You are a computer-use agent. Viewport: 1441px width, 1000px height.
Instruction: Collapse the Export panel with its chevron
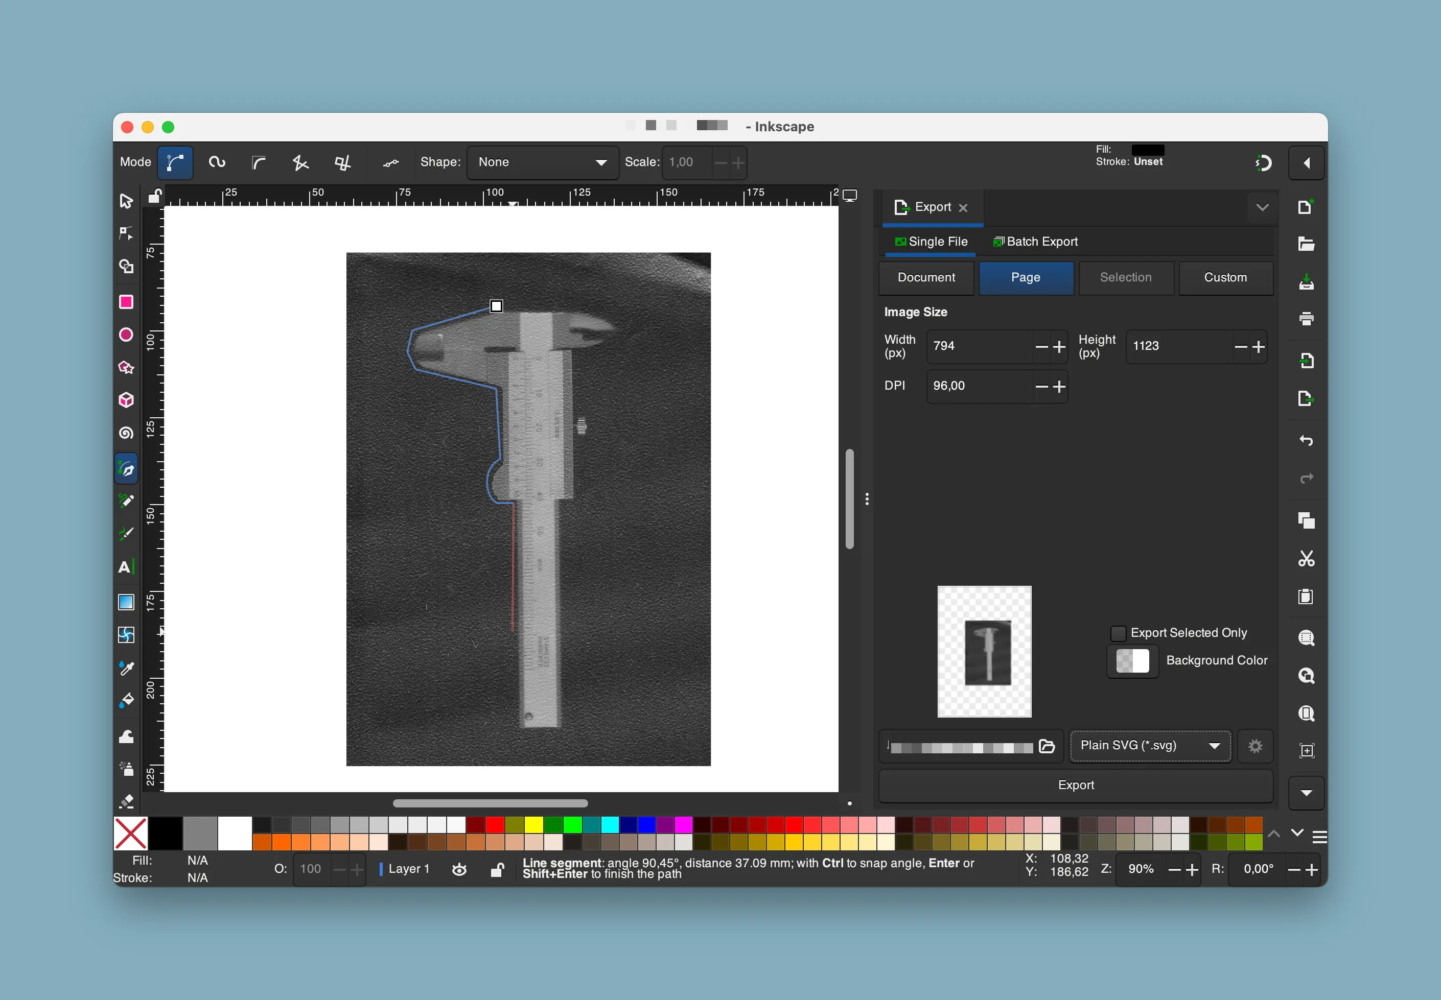tap(1262, 207)
